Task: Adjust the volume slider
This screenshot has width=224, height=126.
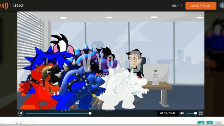Action: [192, 113]
